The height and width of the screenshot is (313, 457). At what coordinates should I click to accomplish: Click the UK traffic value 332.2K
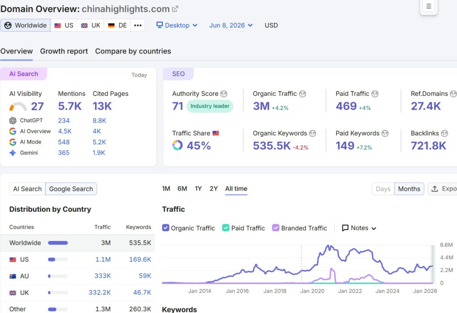click(x=100, y=293)
